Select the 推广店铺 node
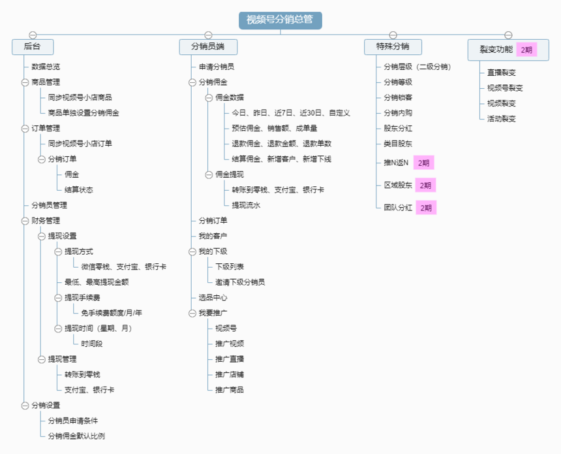 230,375
